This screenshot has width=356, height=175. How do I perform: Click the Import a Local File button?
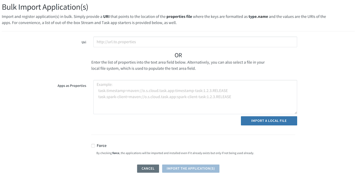click(x=269, y=121)
